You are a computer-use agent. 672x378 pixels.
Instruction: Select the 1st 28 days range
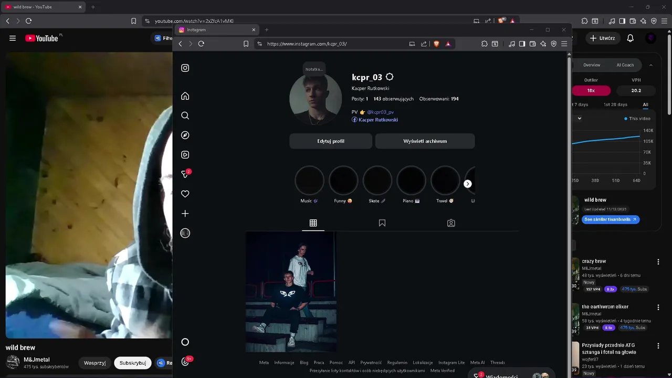coord(615,104)
